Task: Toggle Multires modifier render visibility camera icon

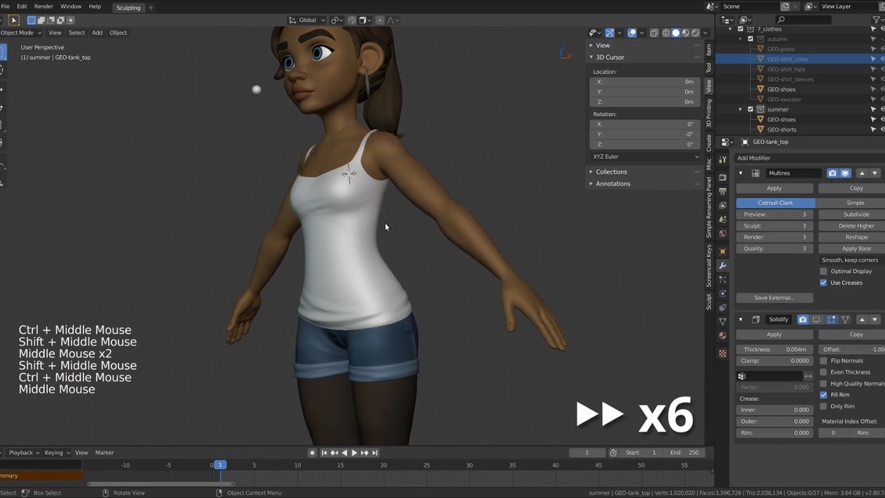Action: click(832, 173)
